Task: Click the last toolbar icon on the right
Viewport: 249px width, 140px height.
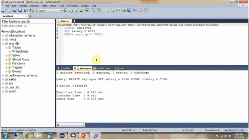Action: tap(146, 10)
